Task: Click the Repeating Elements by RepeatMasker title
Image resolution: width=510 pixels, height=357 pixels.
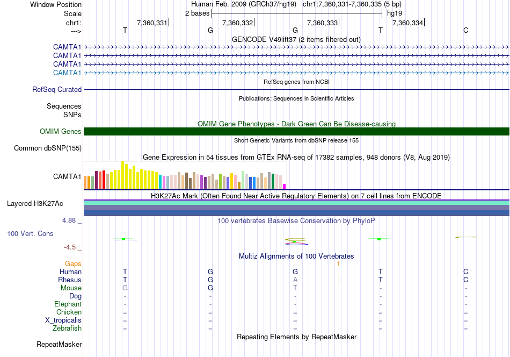Action: point(296,337)
